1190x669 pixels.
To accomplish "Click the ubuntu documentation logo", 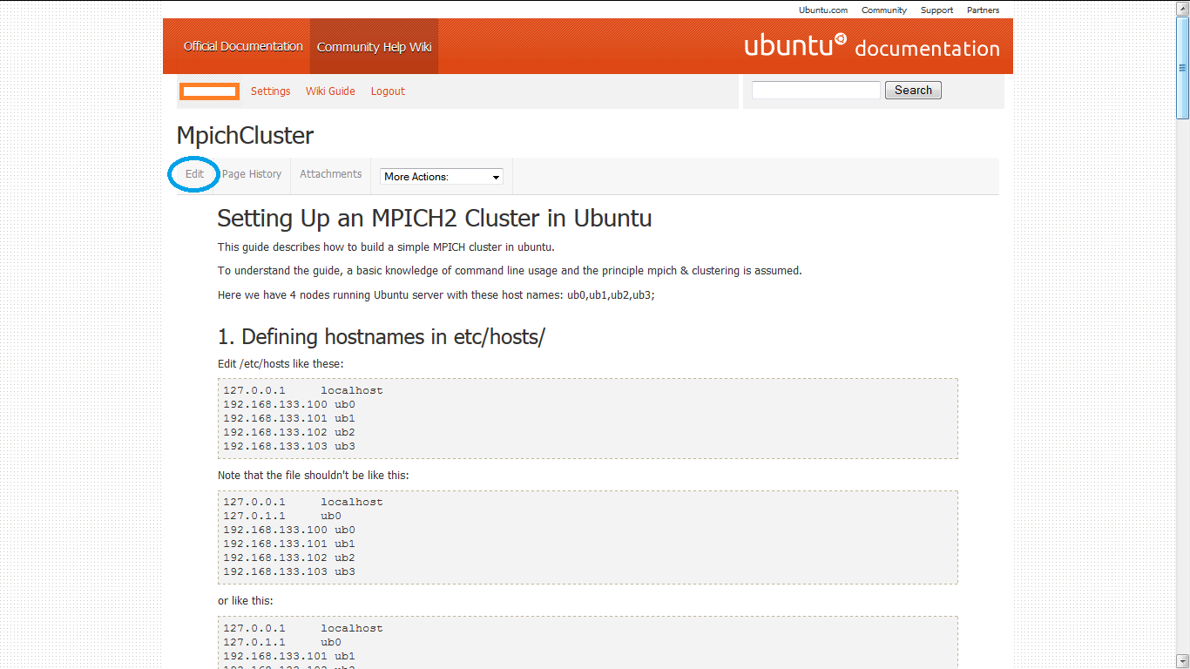I will [872, 46].
